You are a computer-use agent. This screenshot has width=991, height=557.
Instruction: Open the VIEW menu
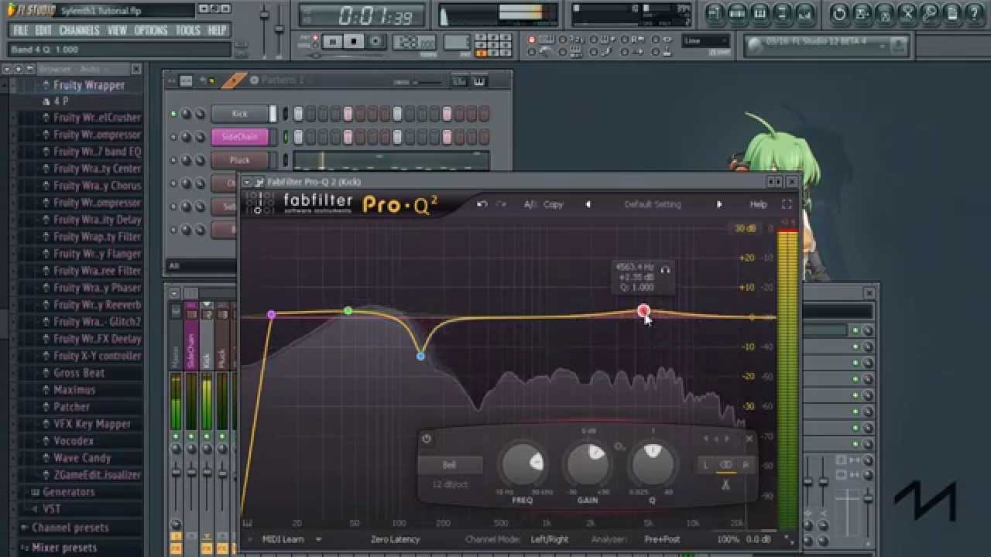pos(117,30)
